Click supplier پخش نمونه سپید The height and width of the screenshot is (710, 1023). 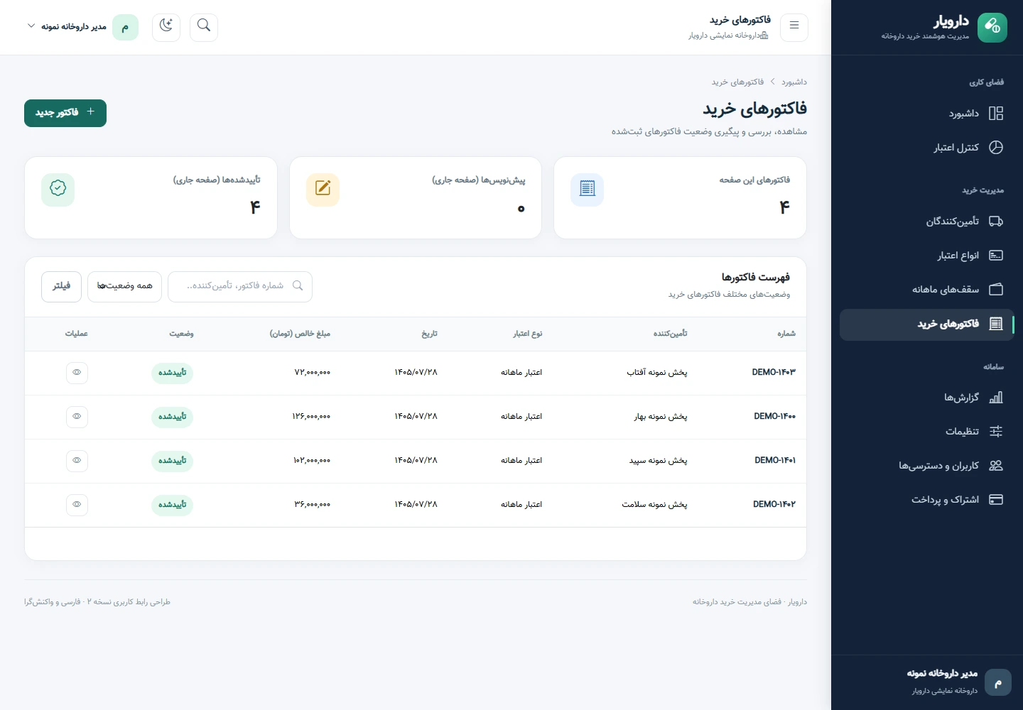pyautogui.click(x=659, y=461)
